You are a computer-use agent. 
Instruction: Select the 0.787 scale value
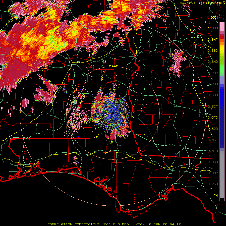pyautogui.click(x=213, y=73)
